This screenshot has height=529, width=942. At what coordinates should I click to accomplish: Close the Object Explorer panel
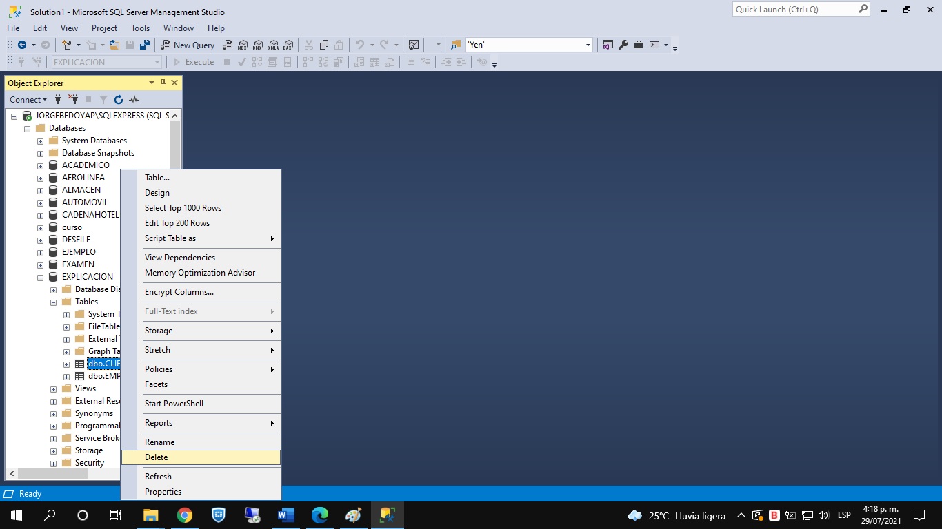pos(174,83)
